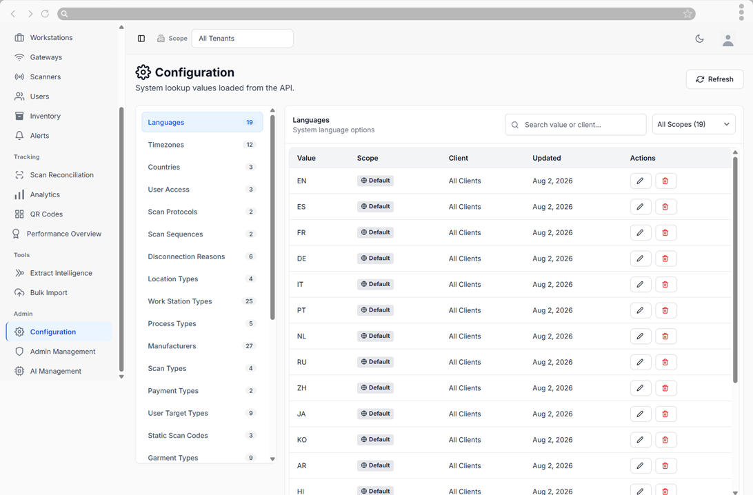Click the Value column header

coord(306,158)
